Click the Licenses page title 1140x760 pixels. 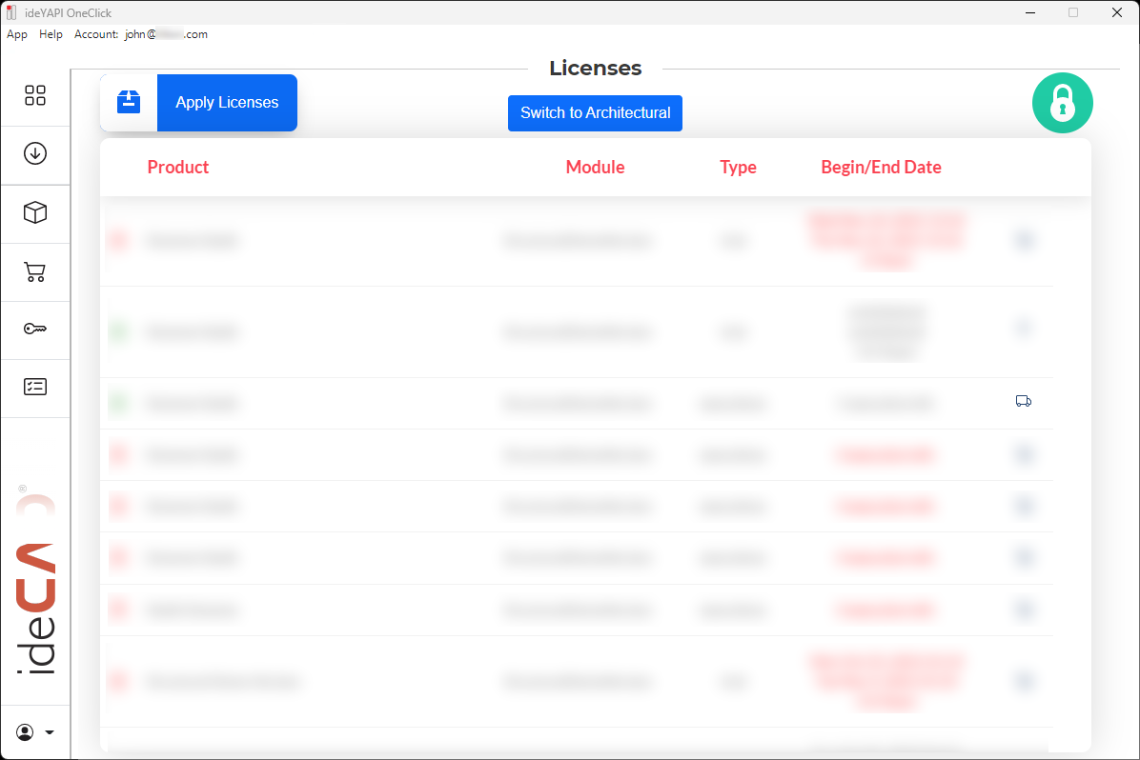[x=596, y=69]
